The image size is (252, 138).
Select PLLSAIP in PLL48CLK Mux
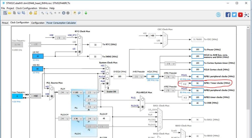point(143,107)
